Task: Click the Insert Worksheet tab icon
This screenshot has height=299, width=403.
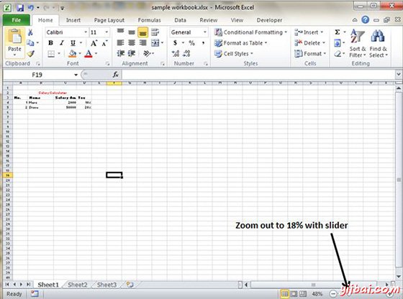Action: [x=130, y=285]
